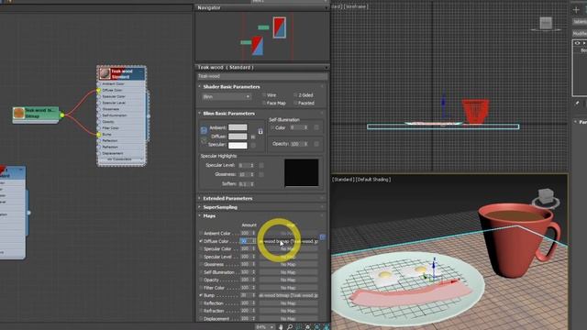
Task: Click the Opacity map shortcut button
Action: coord(316,144)
